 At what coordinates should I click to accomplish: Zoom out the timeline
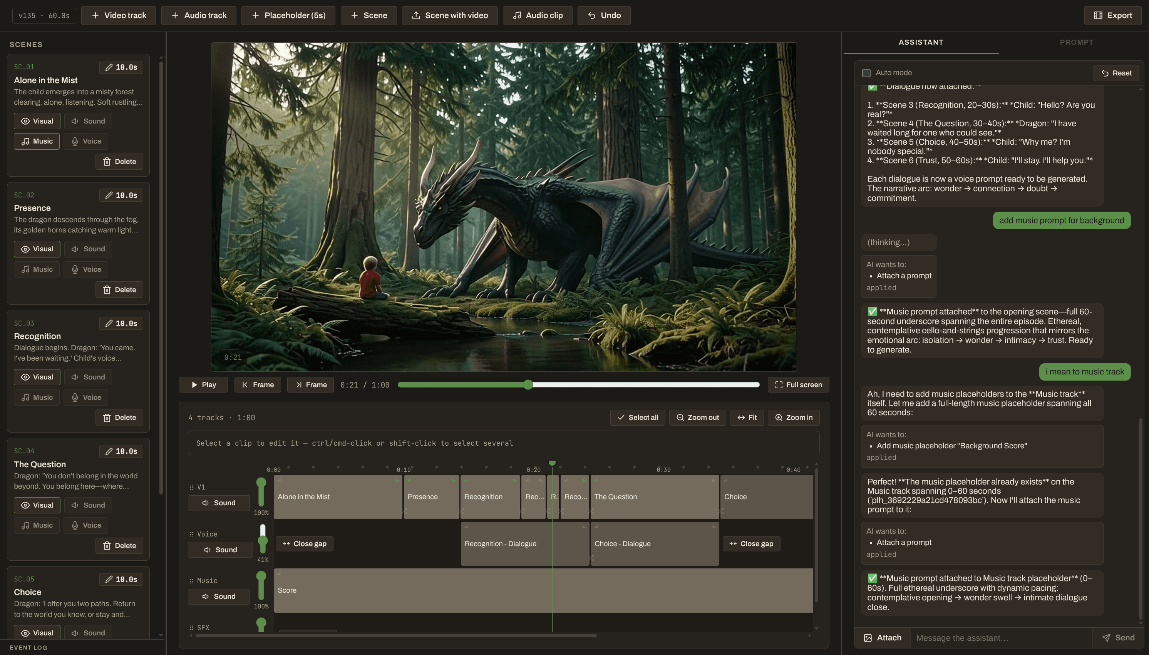click(x=698, y=418)
